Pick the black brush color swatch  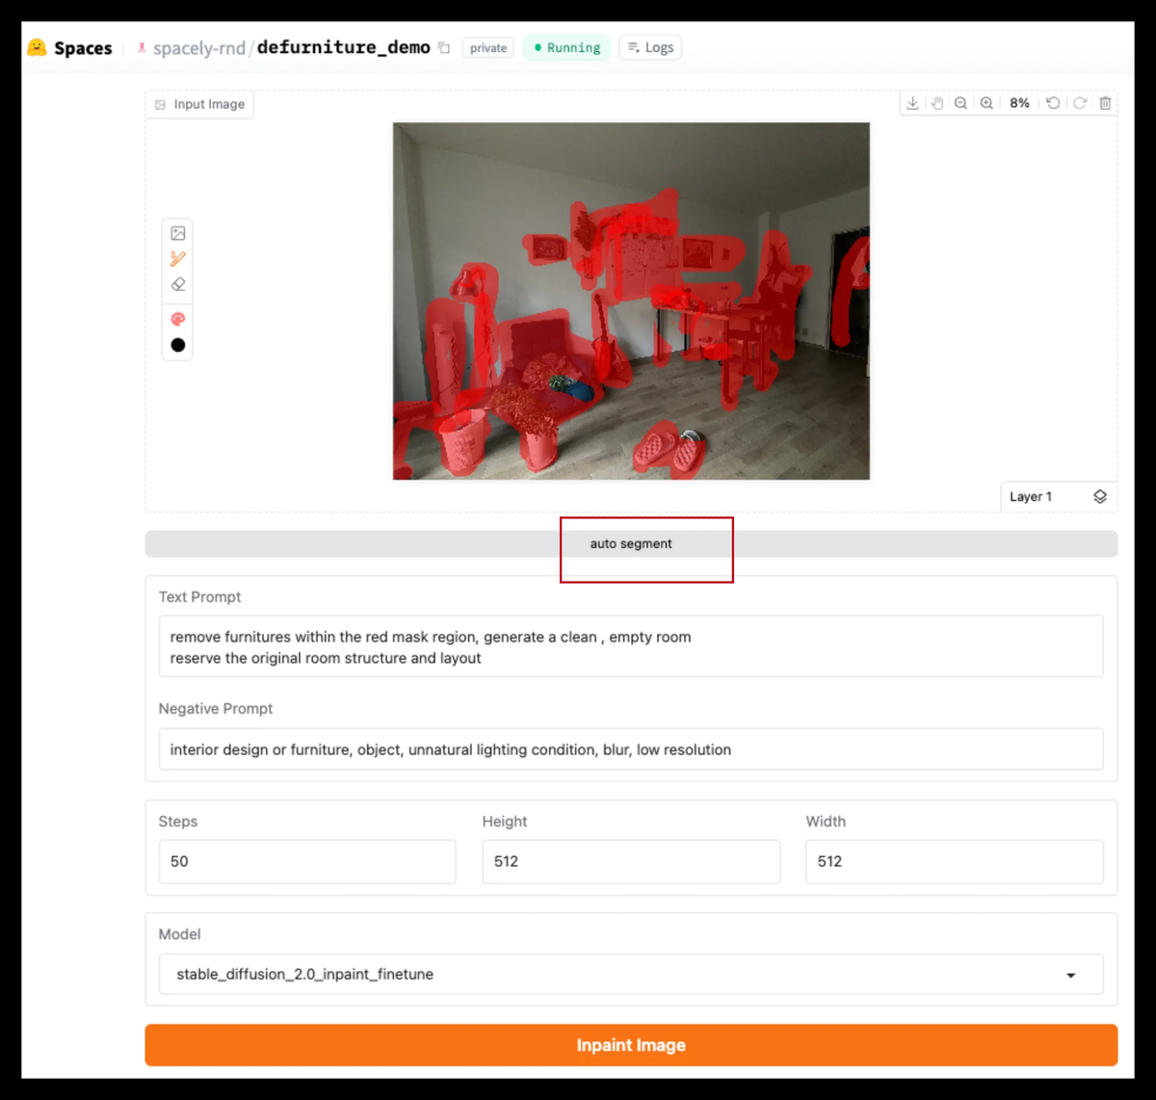[177, 345]
